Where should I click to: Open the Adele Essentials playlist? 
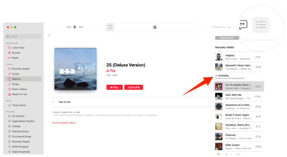21,152
